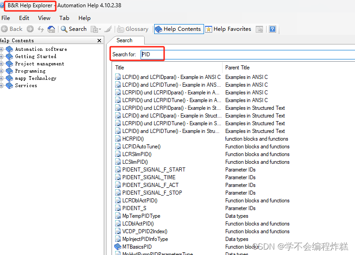Open the MTBasicsPID result
The height and width of the screenshot is (255, 355).
[x=137, y=247]
